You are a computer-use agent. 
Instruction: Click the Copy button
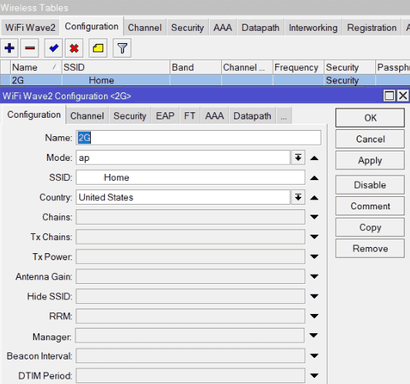[x=370, y=227]
